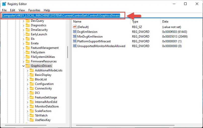Image resolution: width=203 pixels, height=128 pixels.
Task: Click the PlatformSupportMiracast value icon
Action: coord(75,41)
